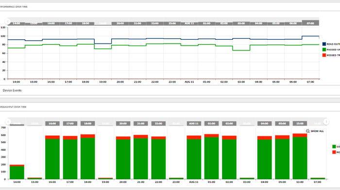Enable the faded 19:00 tag in the throughput selector
Viewport: 340px width, 190px height.
coord(105,124)
